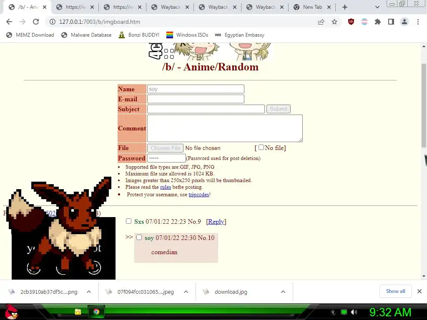The height and width of the screenshot is (320, 427).
Task: Reply to thread No.9
Action: click(216, 222)
